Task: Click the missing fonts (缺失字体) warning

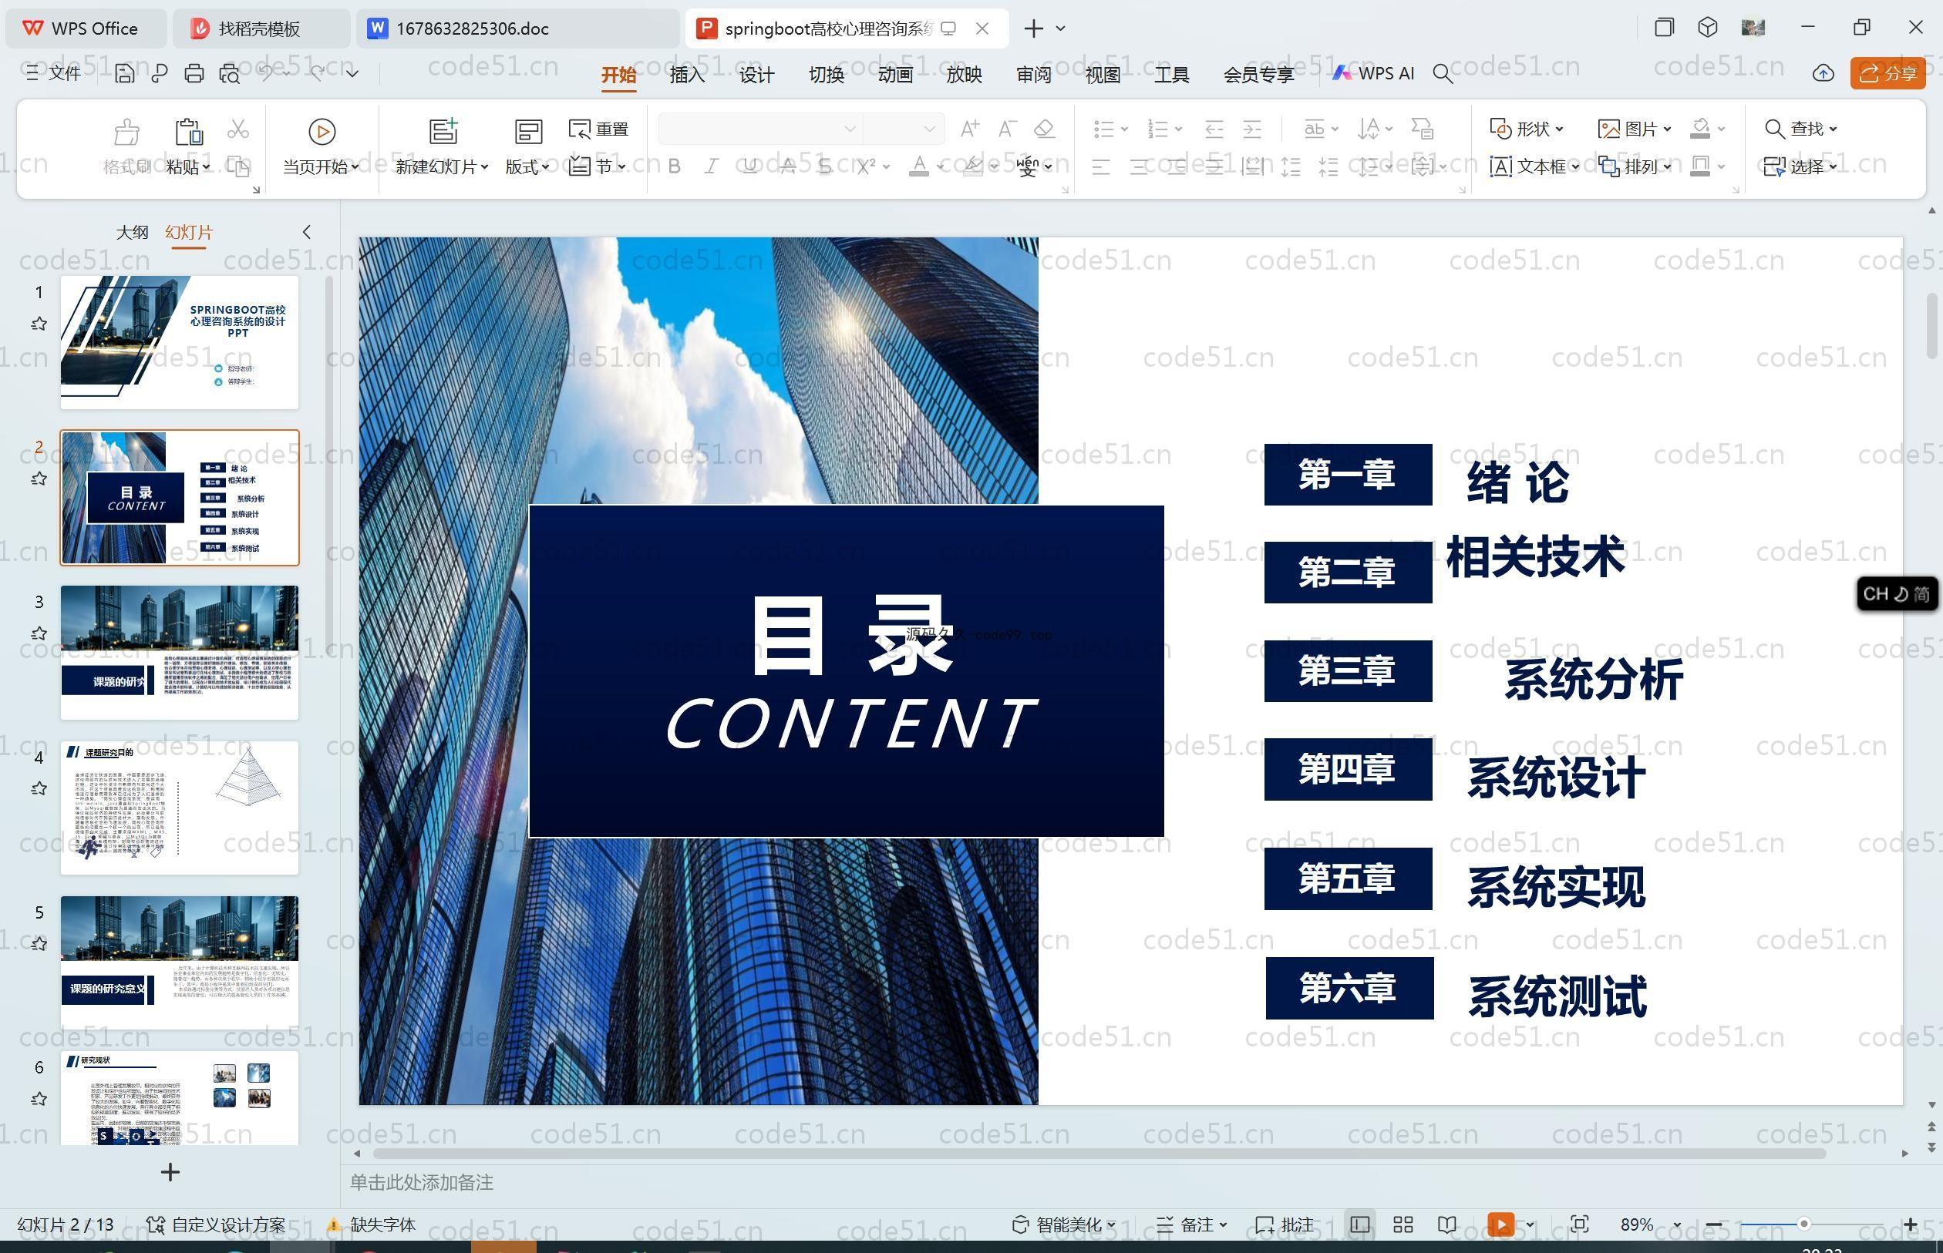Action: click(x=371, y=1224)
